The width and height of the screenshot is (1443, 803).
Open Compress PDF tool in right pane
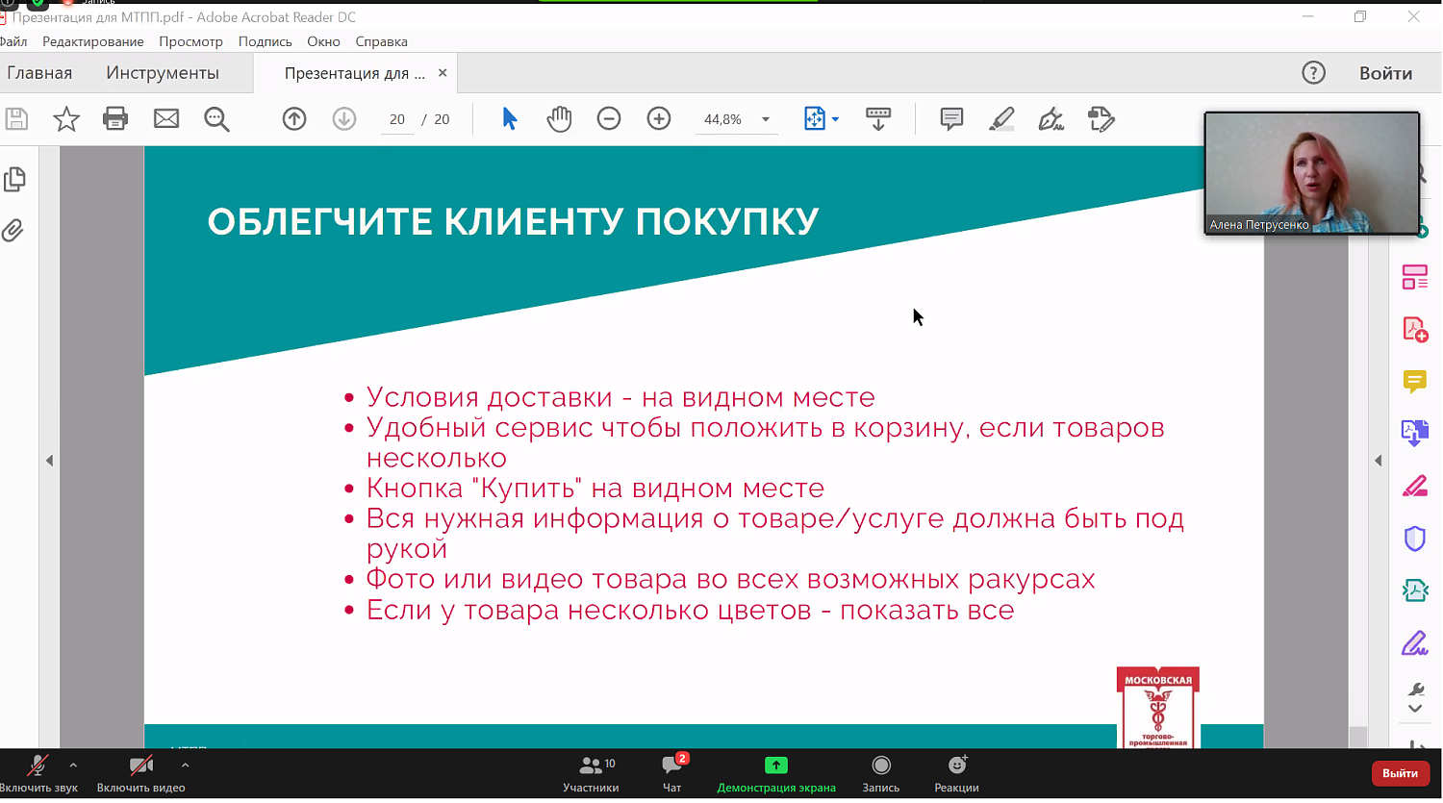[1415, 590]
